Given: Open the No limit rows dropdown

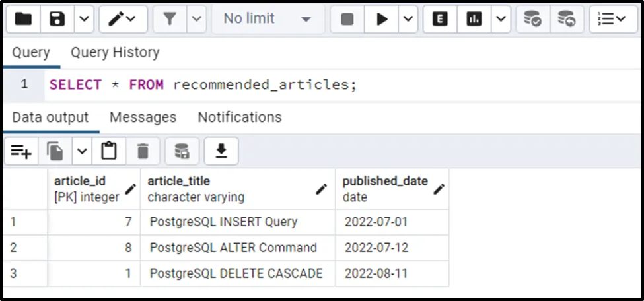Looking at the screenshot, I should 267,20.
